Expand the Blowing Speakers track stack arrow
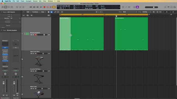The image size is (177, 99). 25,34
